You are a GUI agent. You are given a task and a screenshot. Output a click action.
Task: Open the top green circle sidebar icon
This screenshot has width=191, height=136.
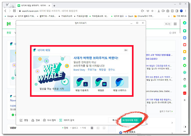tap(185, 23)
